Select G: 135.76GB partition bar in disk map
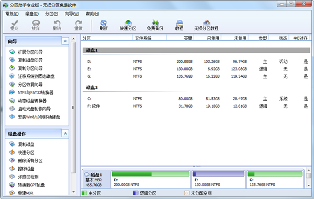Image resolution: width=314 pixels, height=199 pixels. tap(275, 179)
